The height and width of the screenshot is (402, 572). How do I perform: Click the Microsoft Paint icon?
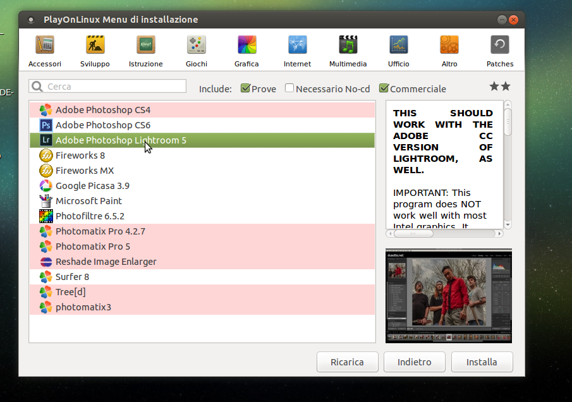[46, 201]
